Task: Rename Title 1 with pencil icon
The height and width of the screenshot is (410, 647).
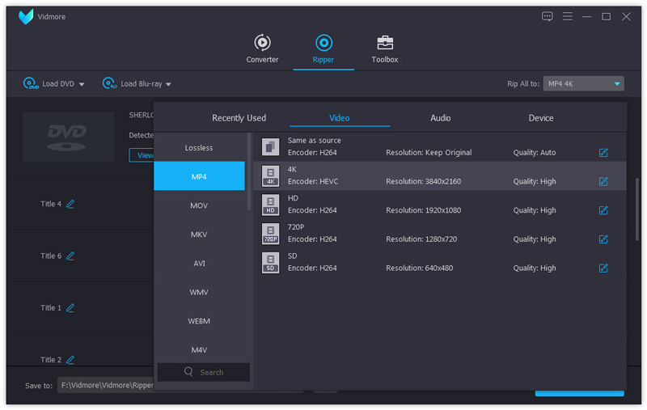Action: 70,308
